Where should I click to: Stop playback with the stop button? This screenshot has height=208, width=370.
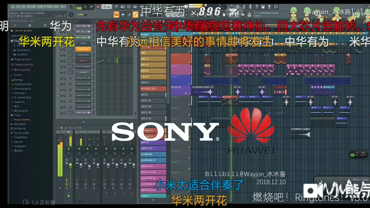[x=91, y=7]
